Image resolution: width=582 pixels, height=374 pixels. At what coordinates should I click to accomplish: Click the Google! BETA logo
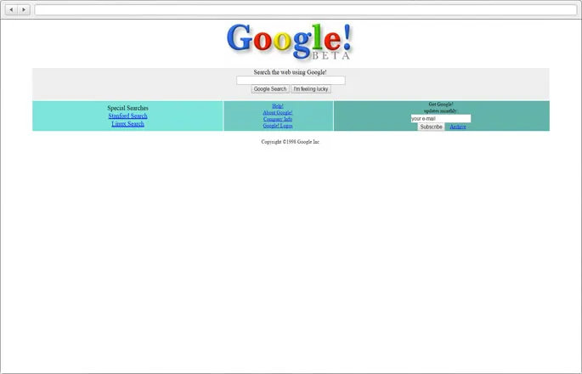point(289,42)
